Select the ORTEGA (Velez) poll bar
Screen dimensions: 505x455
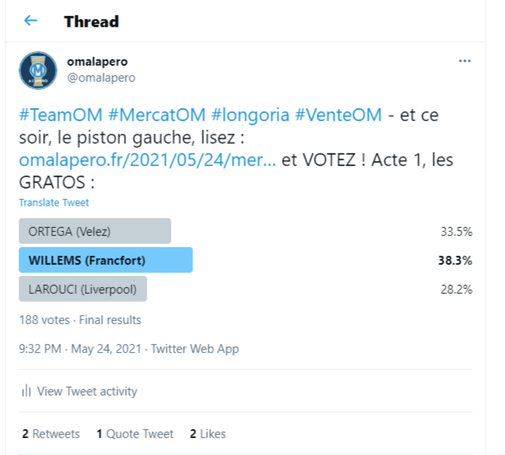click(x=95, y=231)
